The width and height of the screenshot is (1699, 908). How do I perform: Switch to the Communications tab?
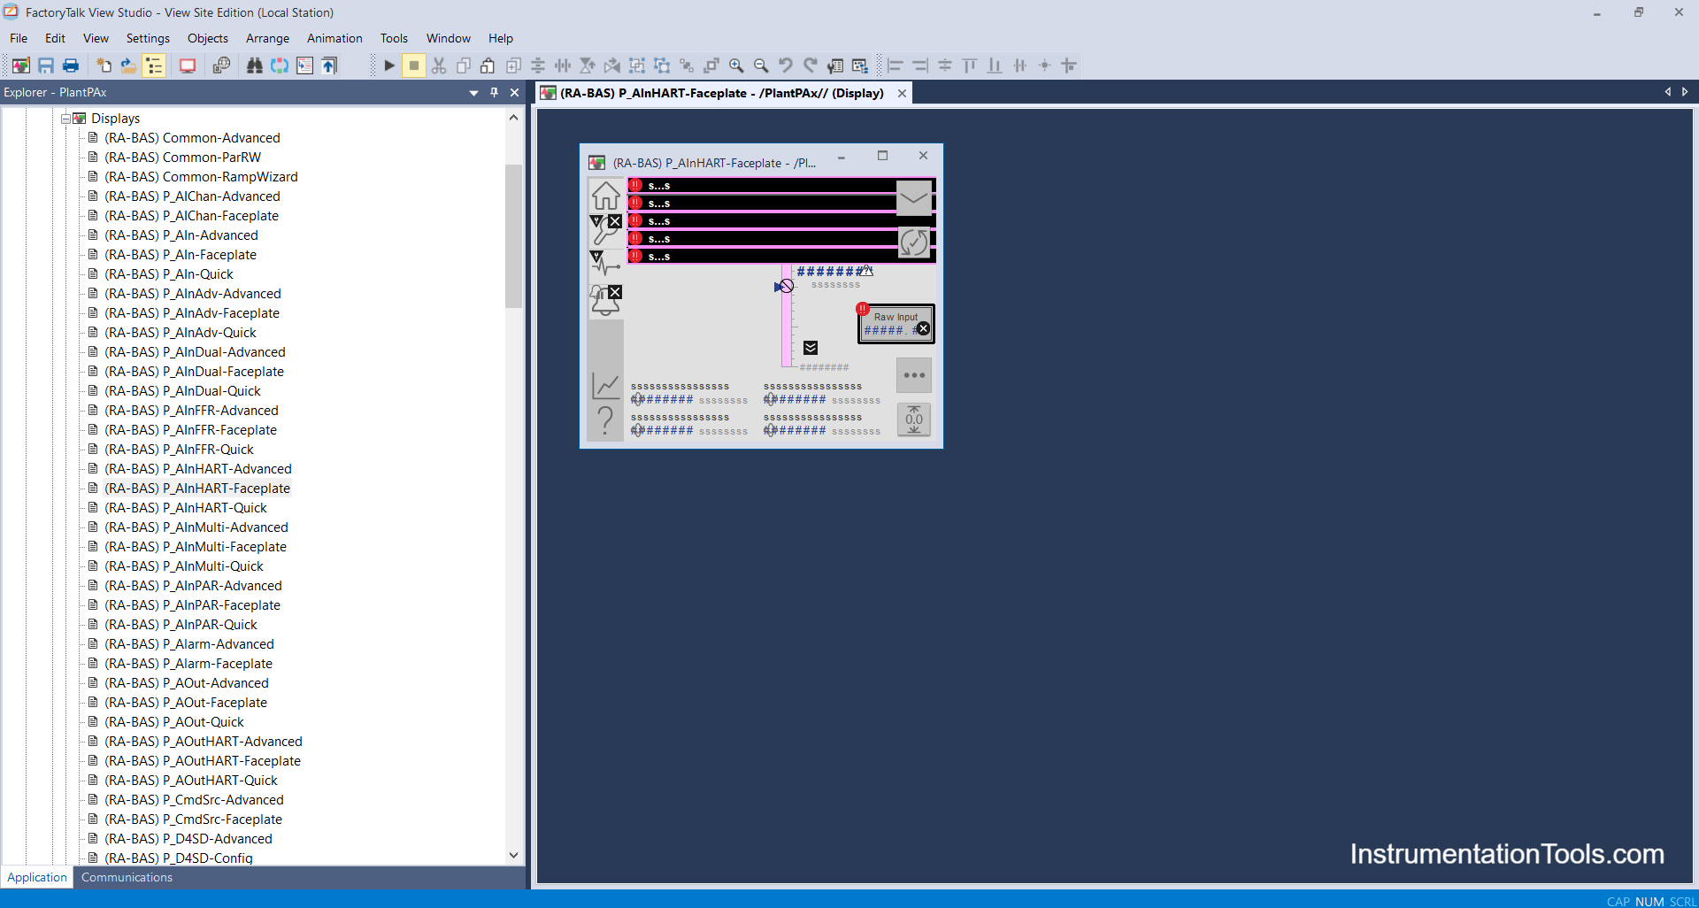(x=127, y=877)
